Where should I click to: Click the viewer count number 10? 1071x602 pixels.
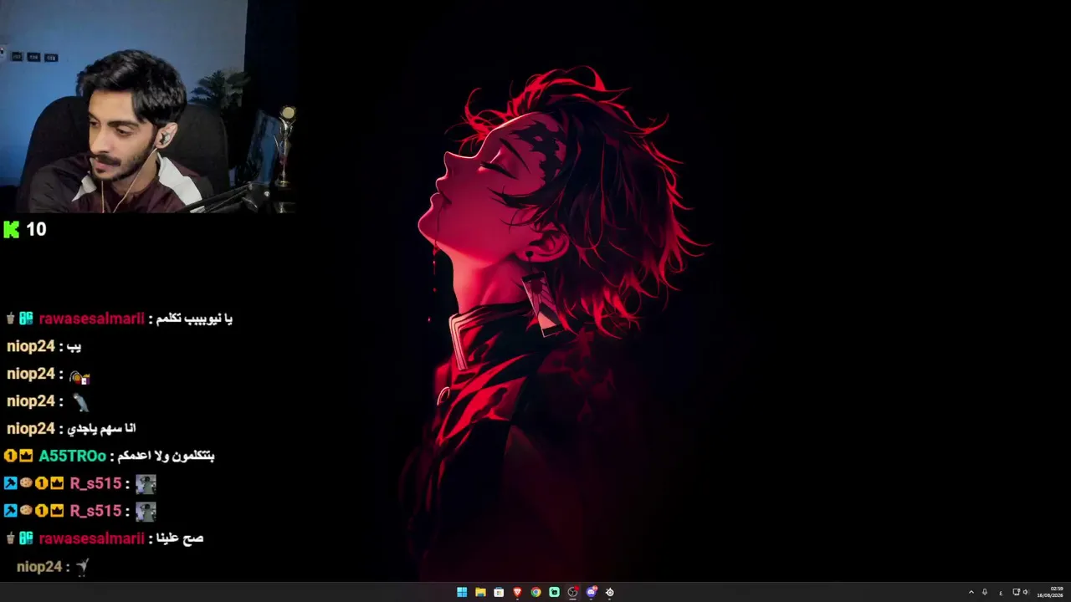click(x=36, y=229)
